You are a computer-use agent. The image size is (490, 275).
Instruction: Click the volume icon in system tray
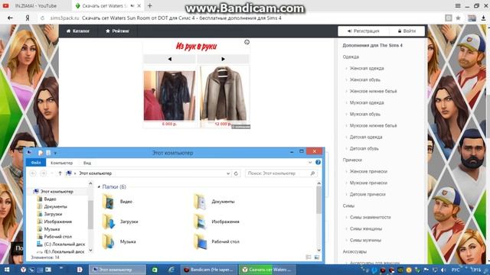pos(443,270)
